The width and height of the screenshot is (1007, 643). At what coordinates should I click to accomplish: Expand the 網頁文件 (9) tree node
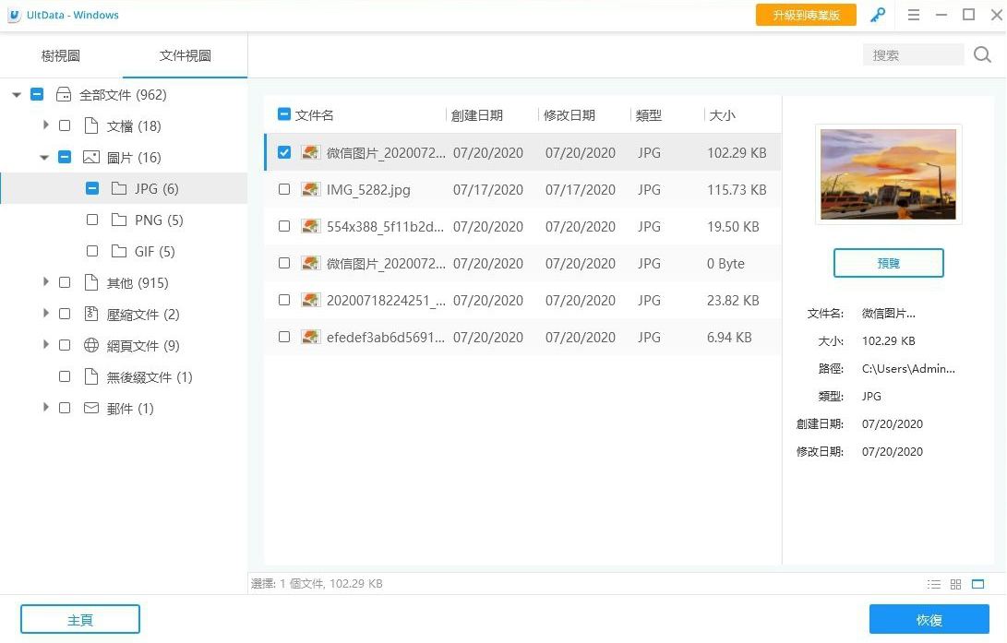click(x=45, y=345)
